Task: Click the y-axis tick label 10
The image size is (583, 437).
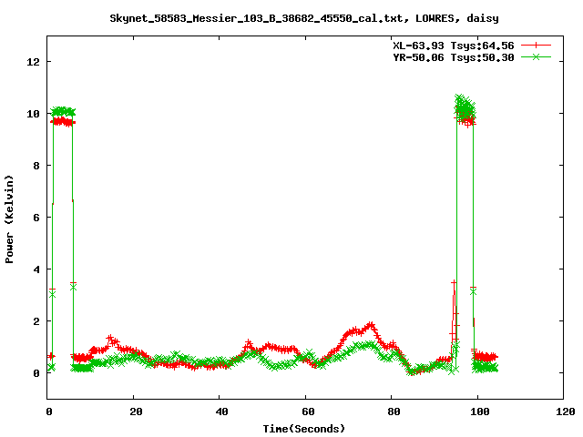Action: coord(34,114)
